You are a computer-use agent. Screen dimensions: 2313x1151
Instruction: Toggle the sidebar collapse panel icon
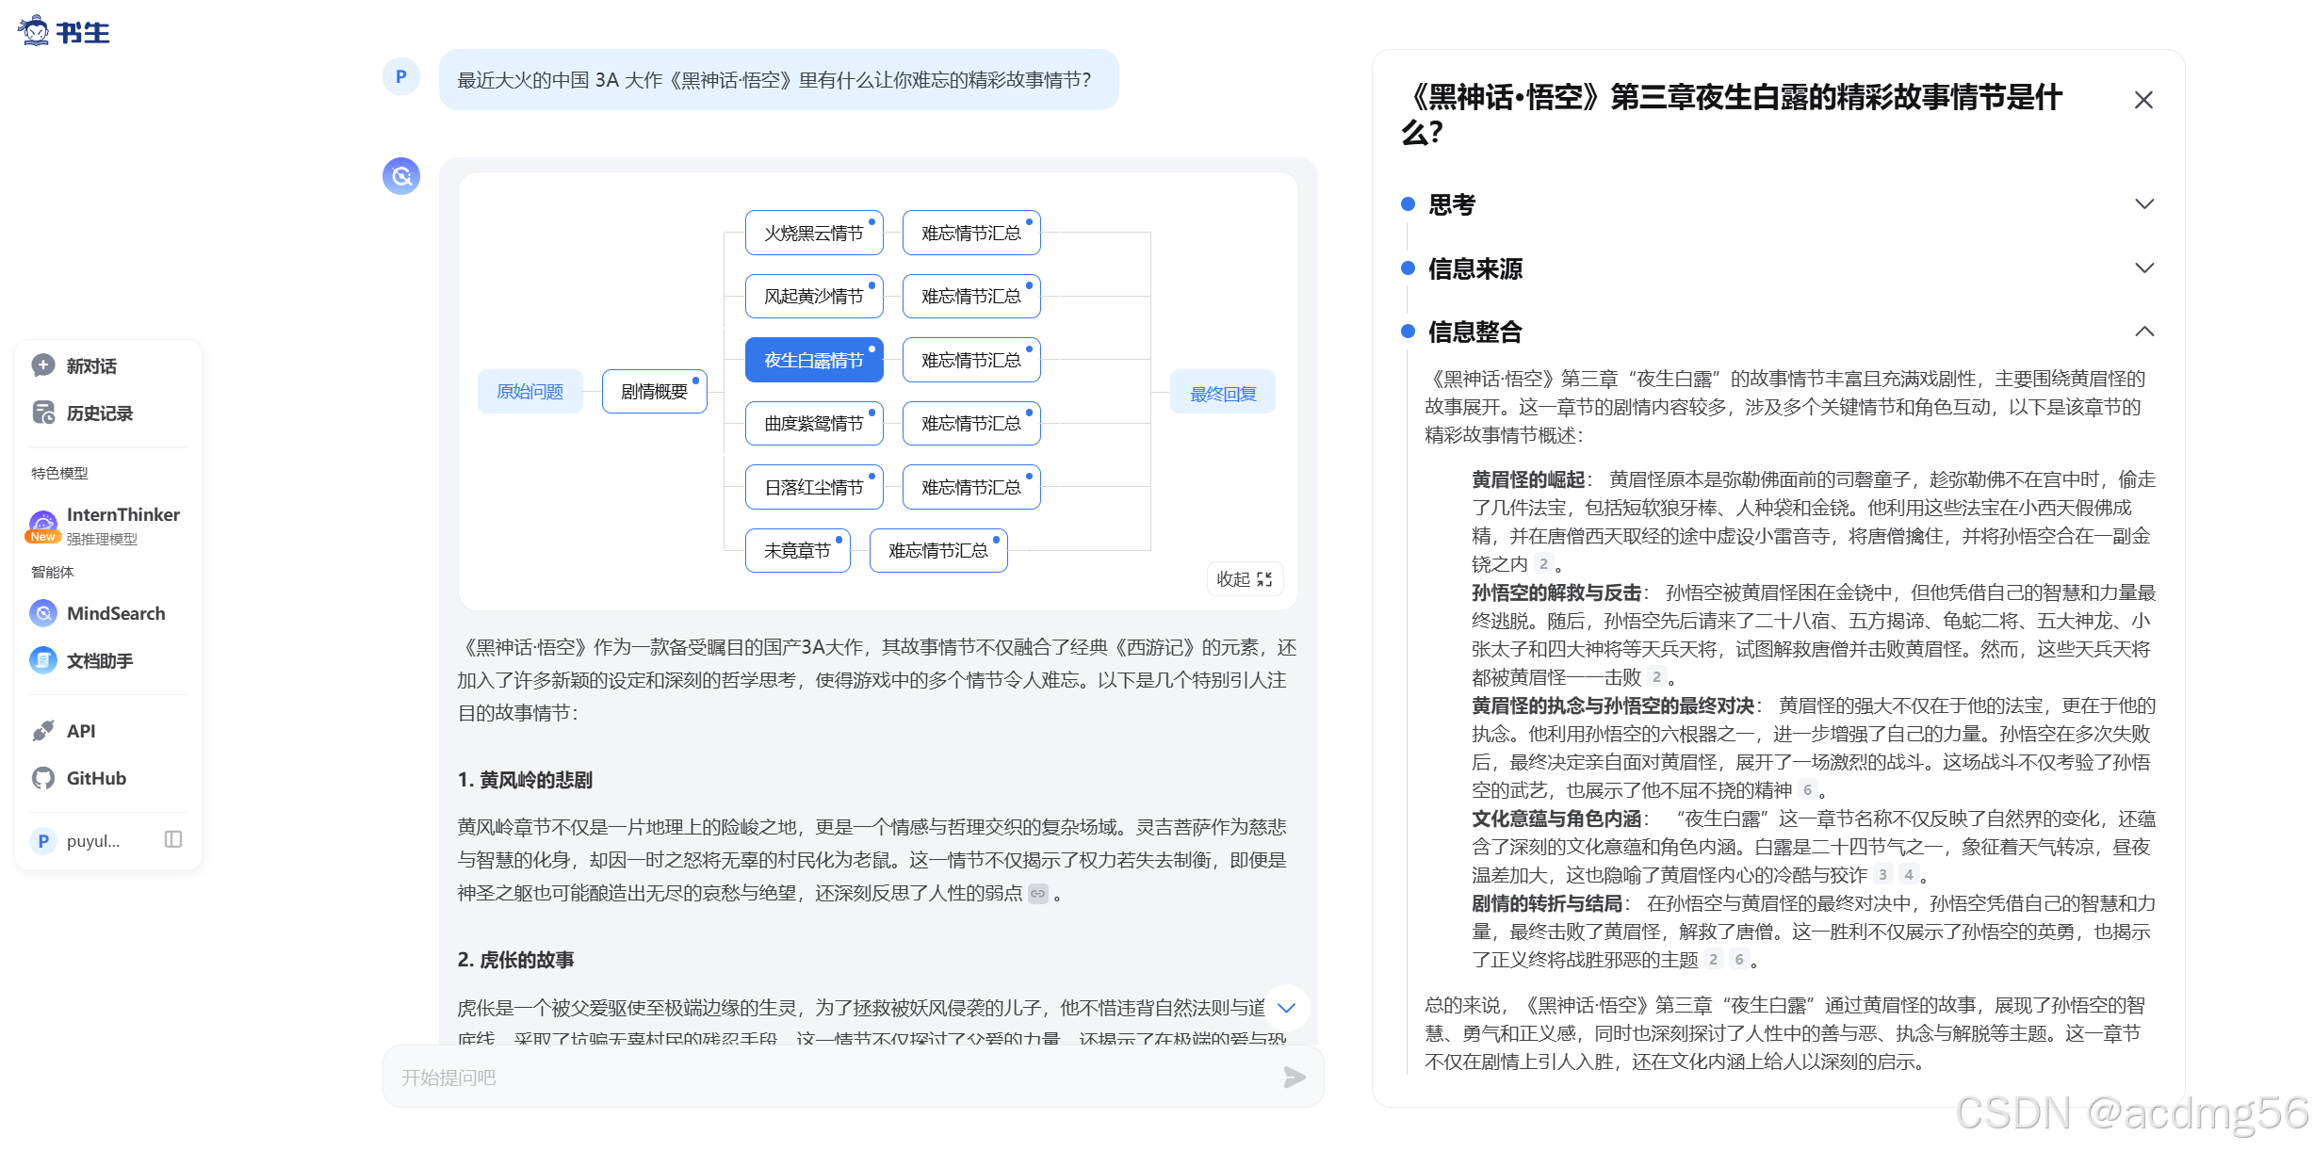173,839
